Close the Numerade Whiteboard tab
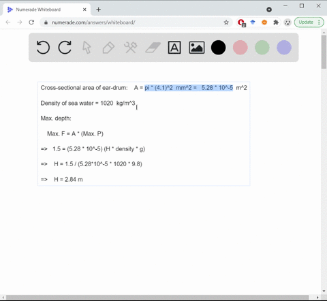Viewport: 327px width, 301px height. click(x=84, y=10)
